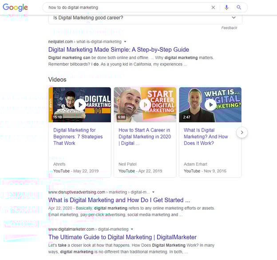Expand 'Is Digital Marketing good career?' question
Image resolution: width=277 pixels, height=260 pixels.
[145, 18]
